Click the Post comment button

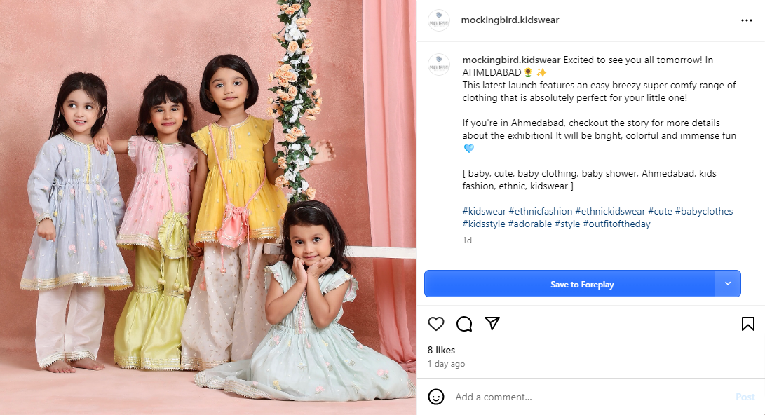pos(745,397)
